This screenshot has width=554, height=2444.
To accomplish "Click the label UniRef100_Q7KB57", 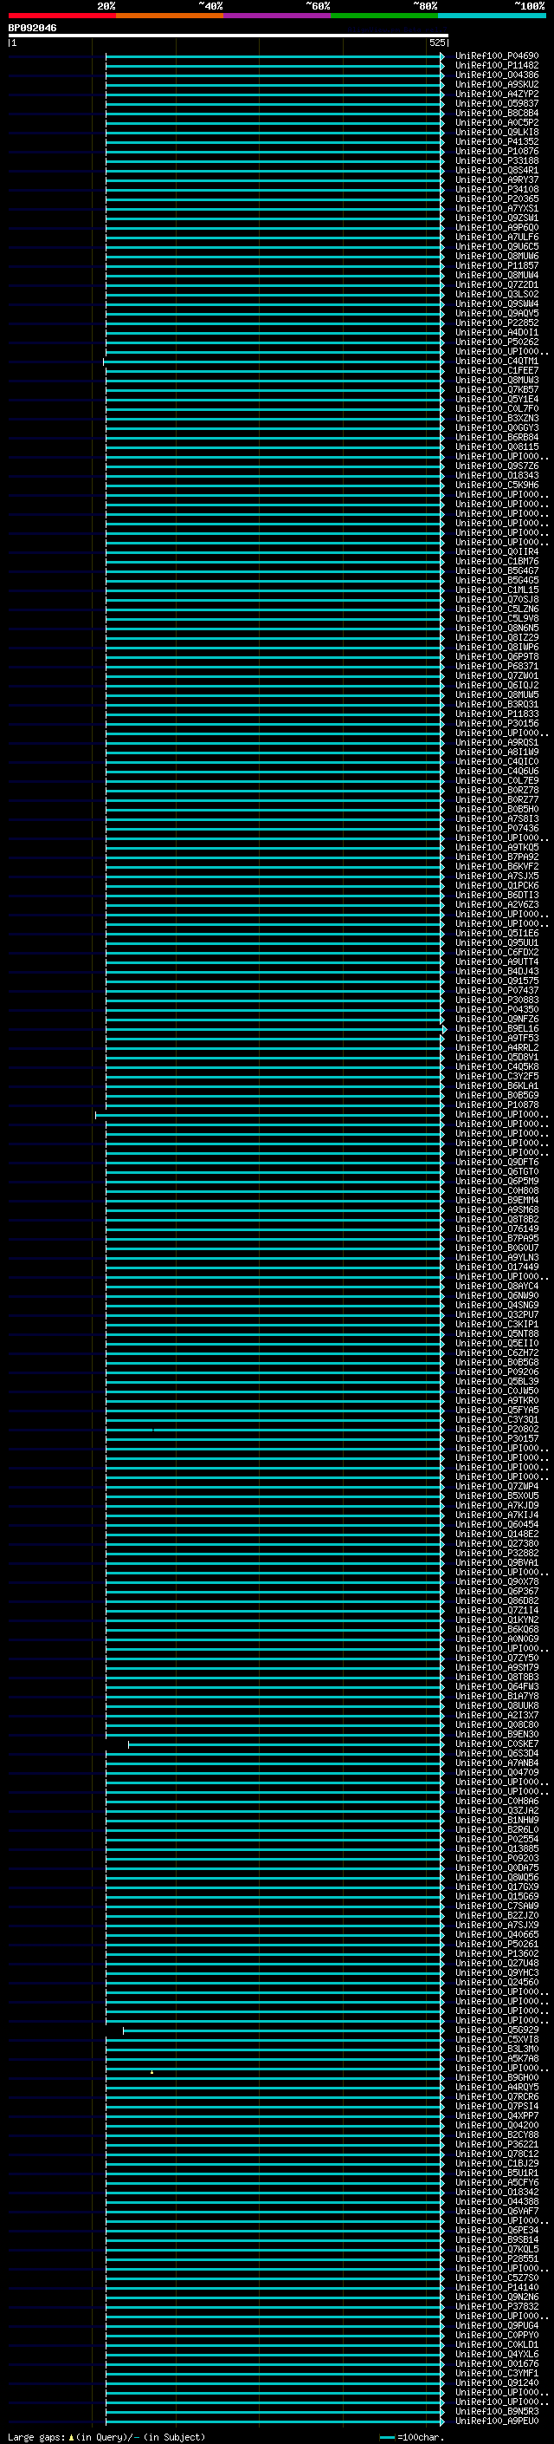I will 497,390.
